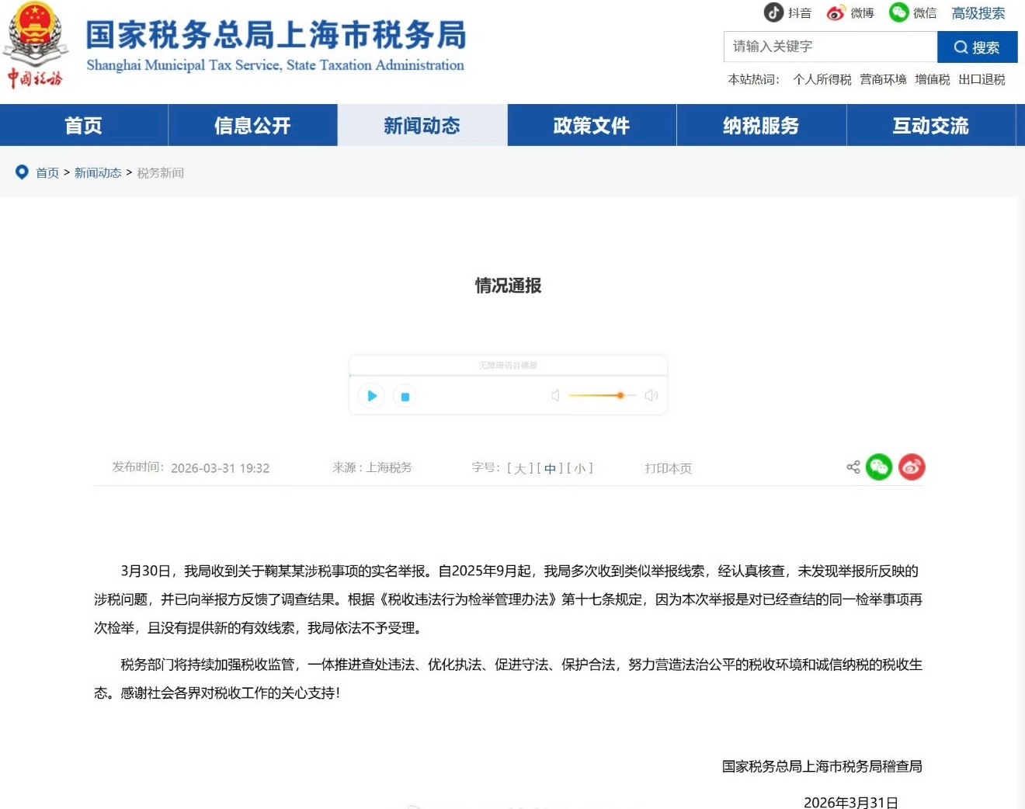1025x809 pixels.
Task: Click the Weibo (微博) icon in header
Action: tap(836, 12)
